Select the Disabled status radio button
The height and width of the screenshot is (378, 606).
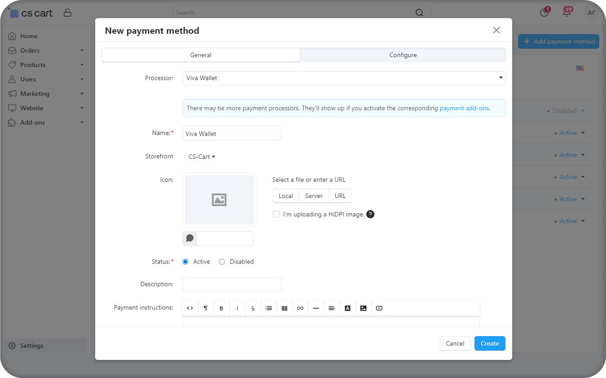(222, 261)
